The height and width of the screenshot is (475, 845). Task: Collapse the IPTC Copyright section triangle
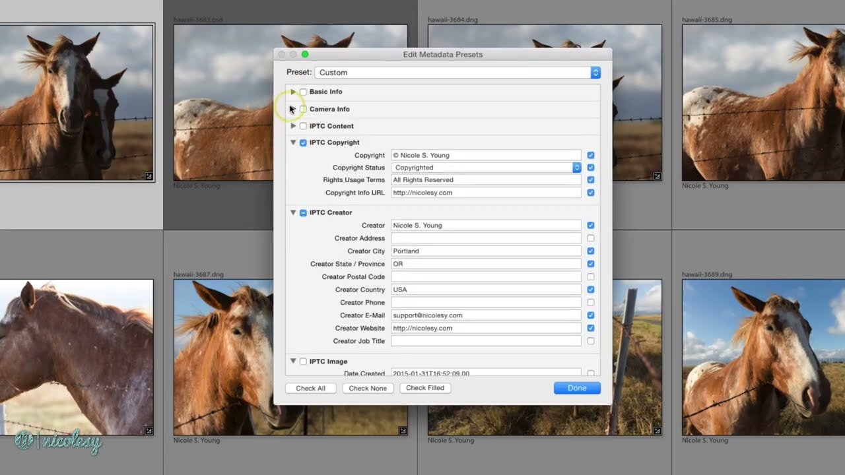[293, 142]
